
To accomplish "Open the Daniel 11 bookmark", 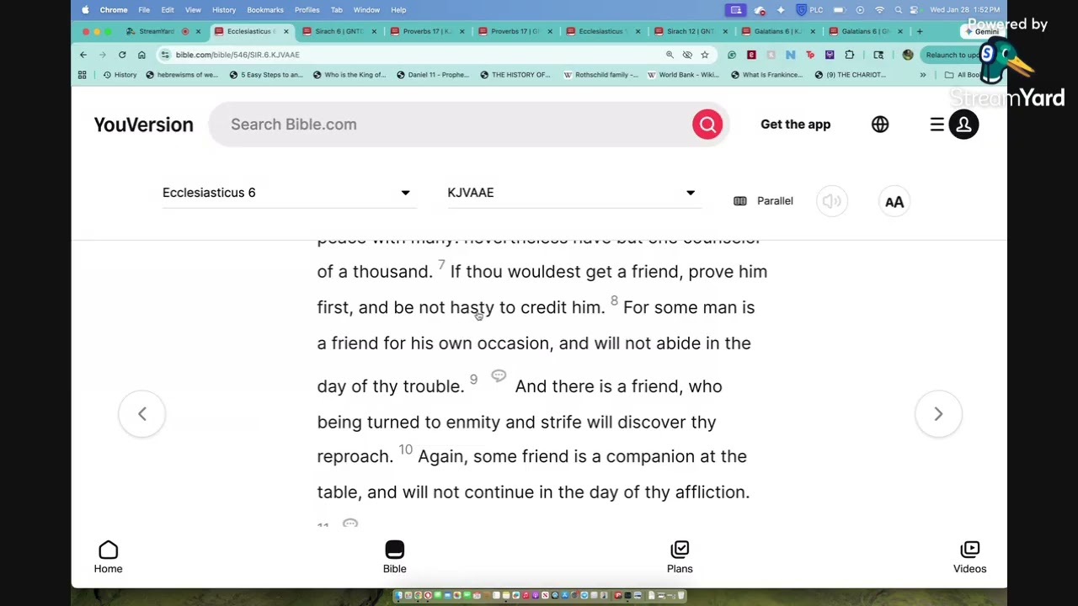I will [x=433, y=75].
